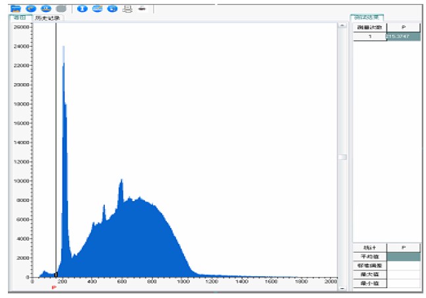
Task: Click the blue info 'i' icon
Action: 82,8
